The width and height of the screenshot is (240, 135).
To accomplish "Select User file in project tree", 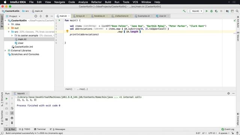I will pos(21,43).
